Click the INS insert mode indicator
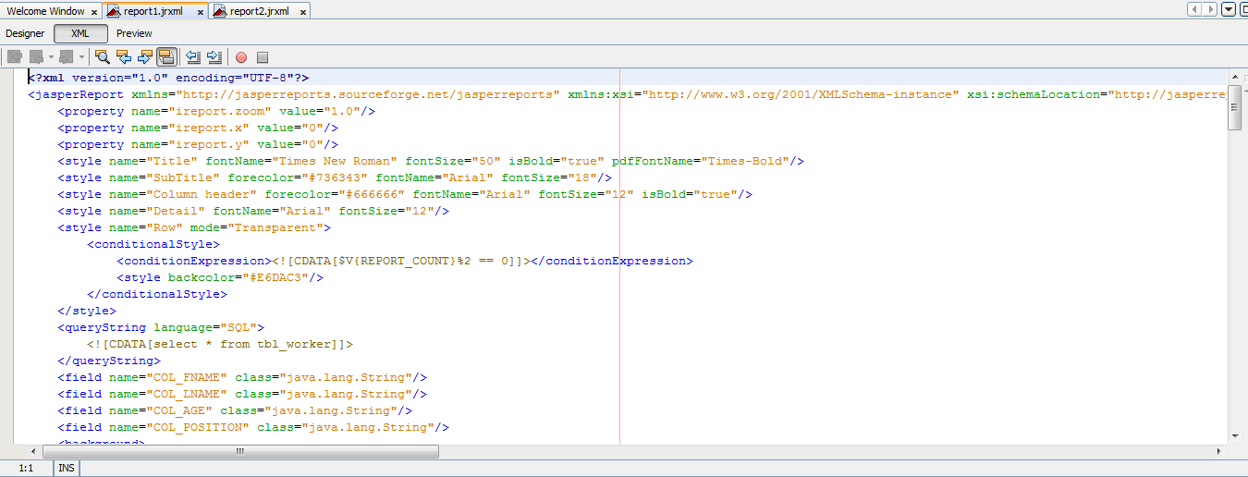The width and height of the screenshot is (1248, 477). [67, 469]
